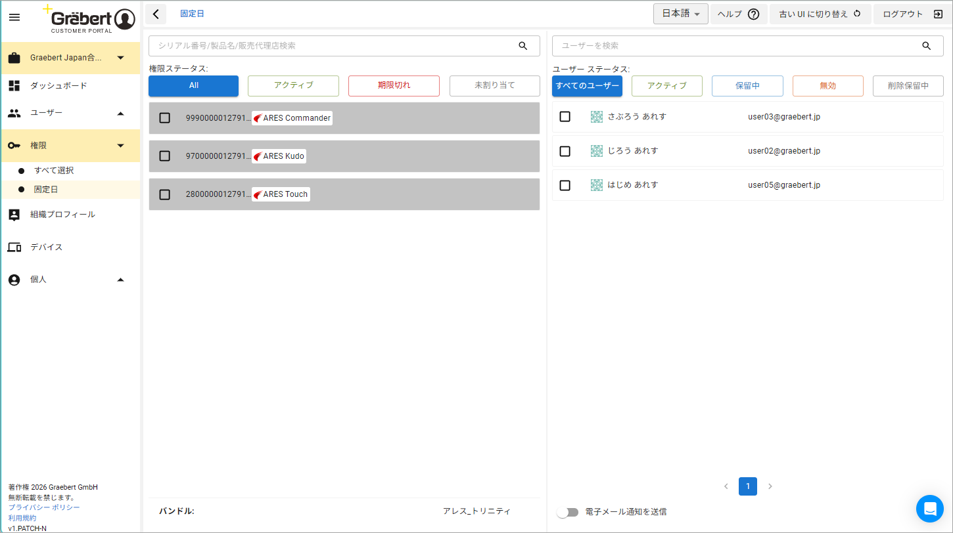Click the avatar of じろう あれす
The width and height of the screenshot is (953, 533).
click(x=597, y=151)
